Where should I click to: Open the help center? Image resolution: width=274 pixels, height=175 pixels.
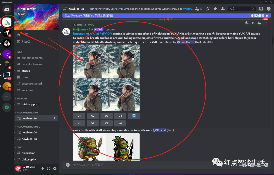pyautogui.click(x=268, y=8)
